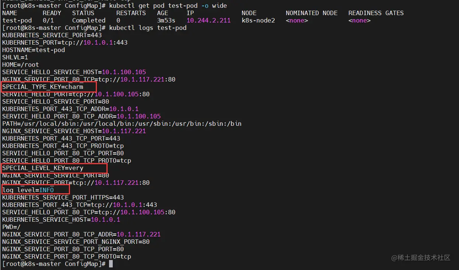Select line KUBERNETES_SERVICE_PORT_HTTPS=443
This screenshot has width=459, height=270.
tap(63, 197)
